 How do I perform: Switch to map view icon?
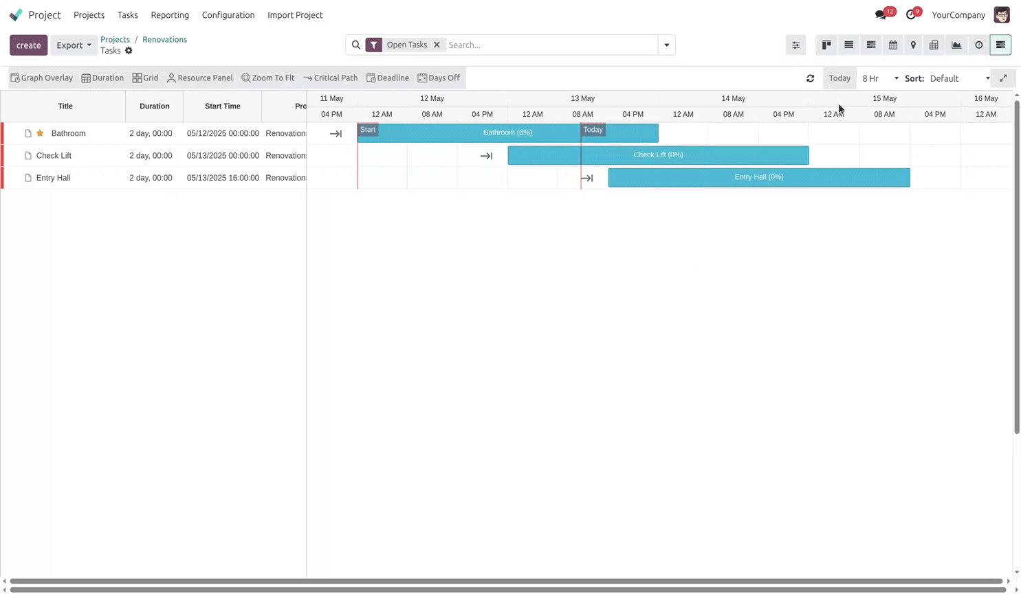(x=913, y=45)
